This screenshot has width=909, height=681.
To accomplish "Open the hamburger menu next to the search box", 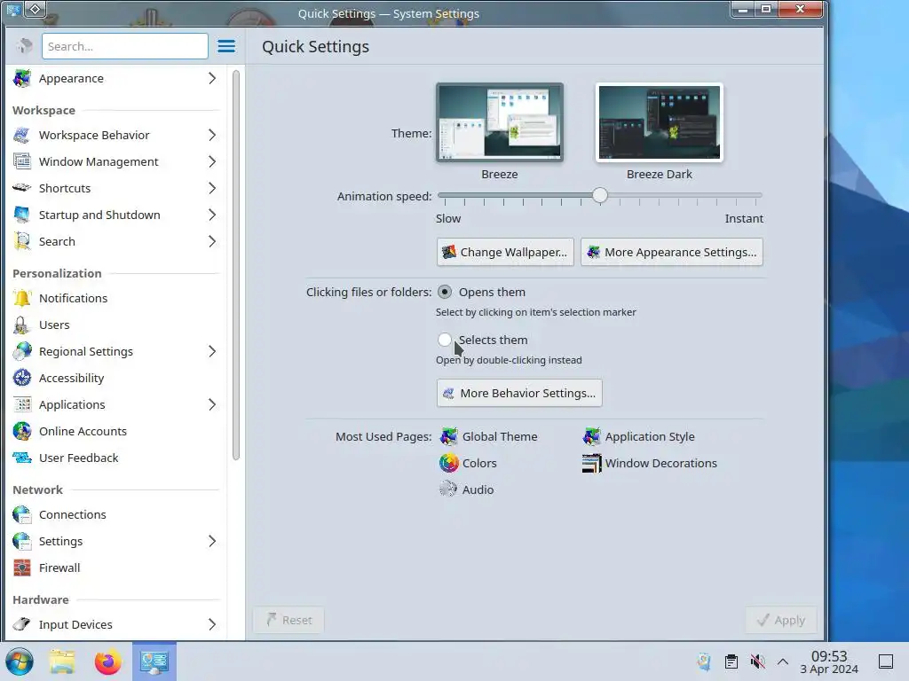I will 226,46.
